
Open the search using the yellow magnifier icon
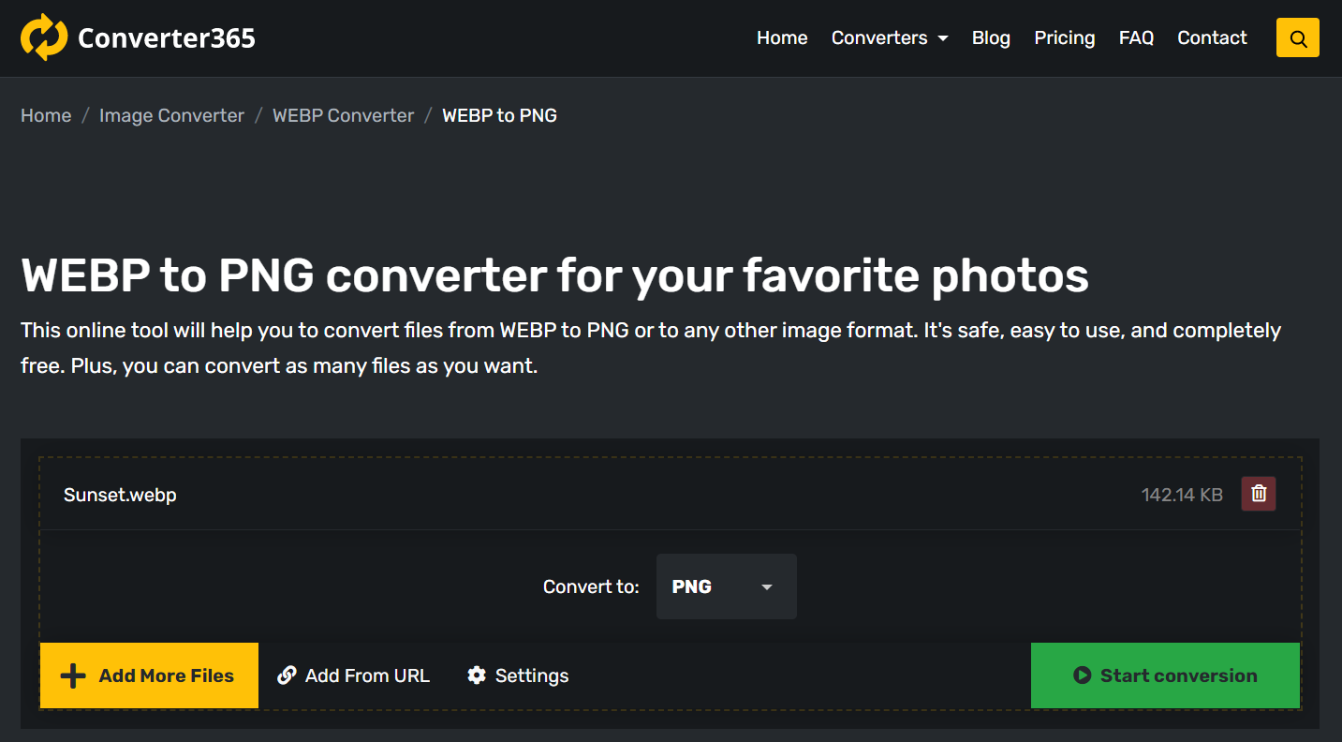click(x=1297, y=38)
